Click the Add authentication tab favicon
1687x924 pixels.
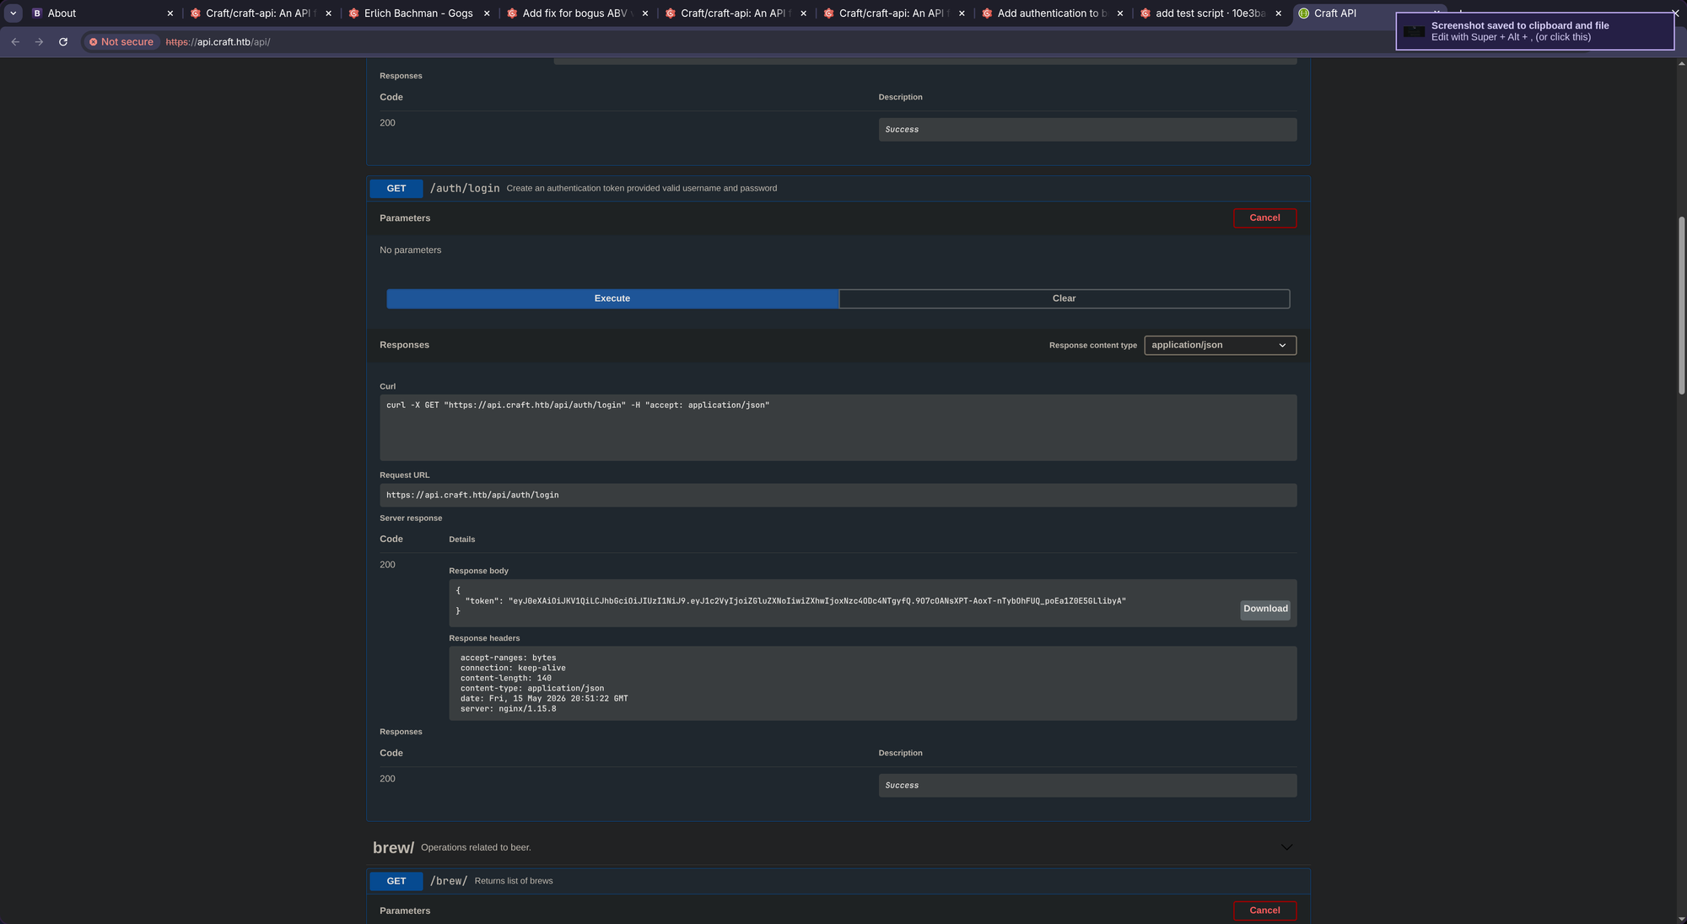click(987, 13)
